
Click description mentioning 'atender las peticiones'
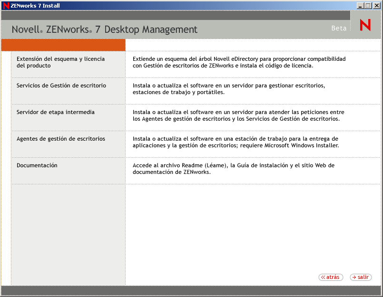click(238, 115)
